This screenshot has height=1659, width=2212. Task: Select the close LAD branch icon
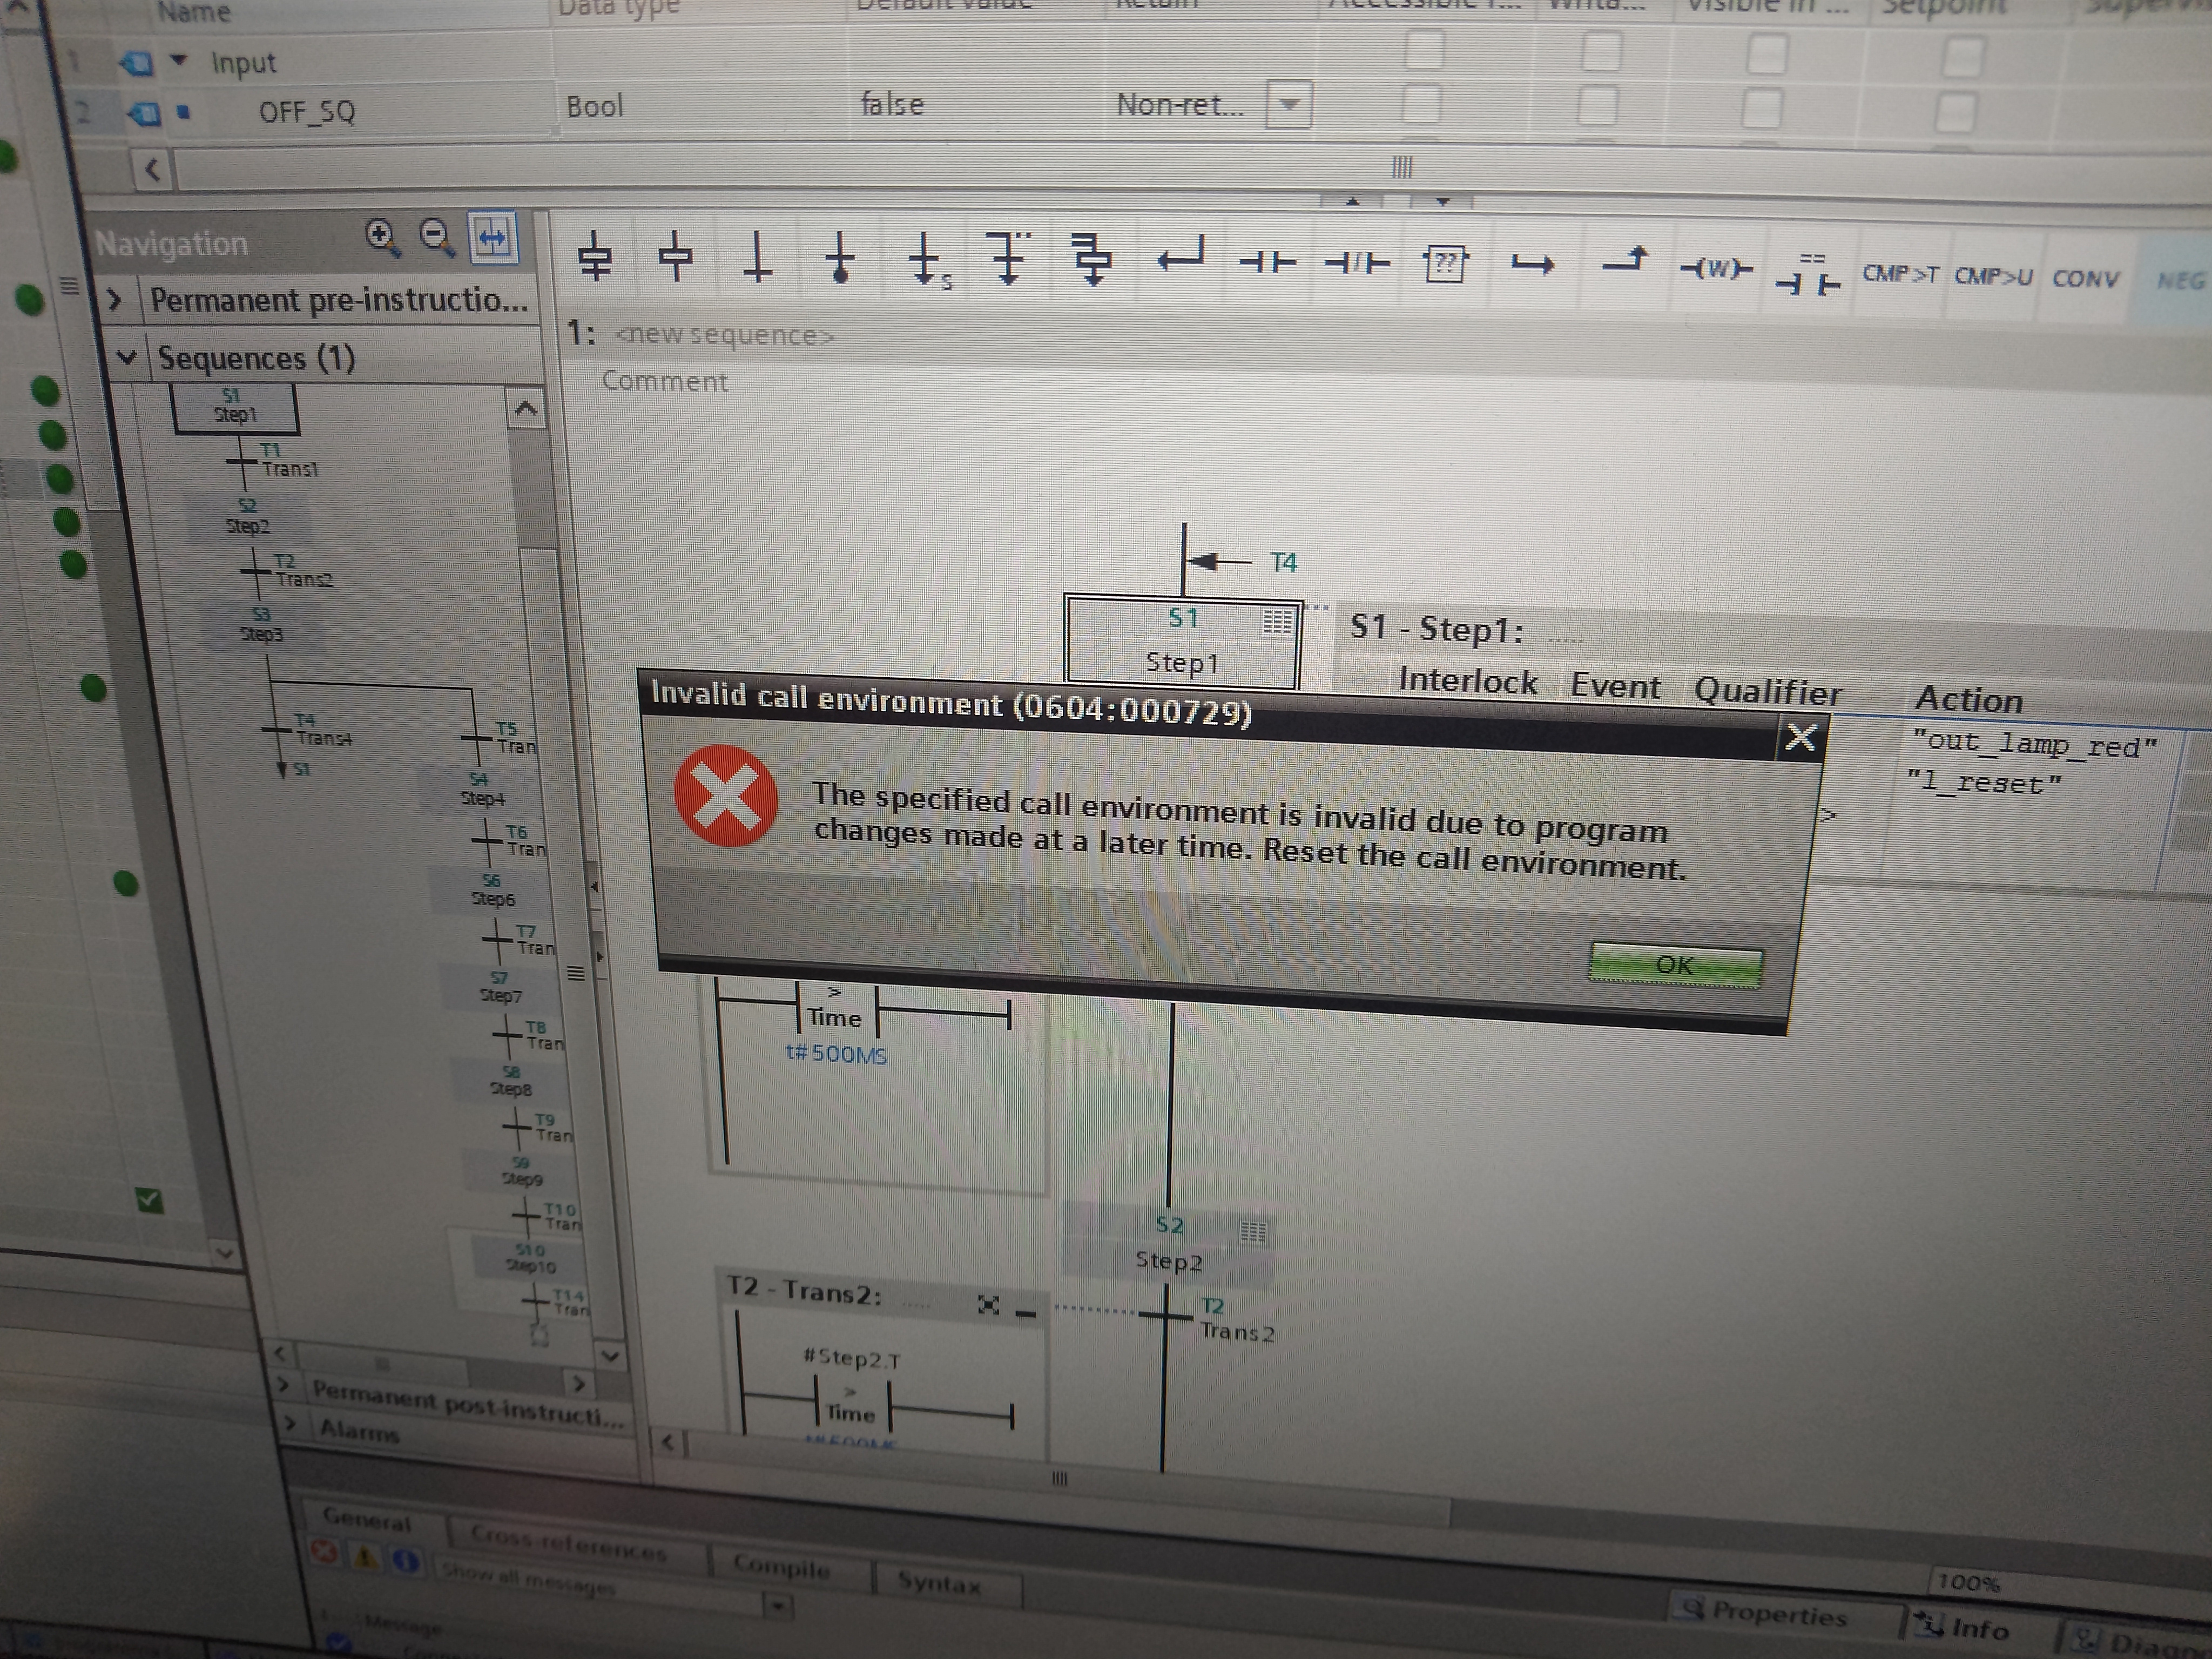pos(1624,262)
